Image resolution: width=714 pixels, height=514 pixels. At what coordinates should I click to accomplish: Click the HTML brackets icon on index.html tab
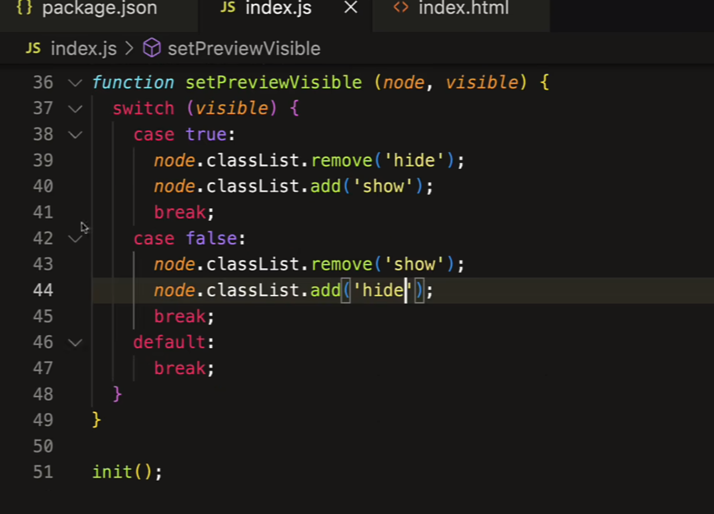401,8
